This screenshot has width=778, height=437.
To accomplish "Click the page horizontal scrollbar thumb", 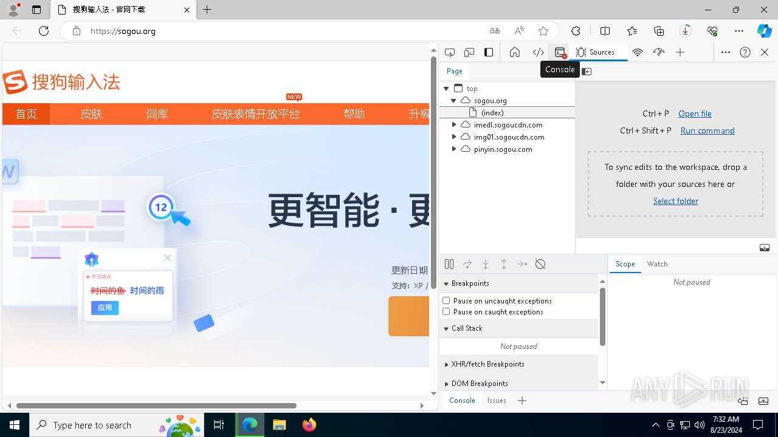I will coord(156,405).
